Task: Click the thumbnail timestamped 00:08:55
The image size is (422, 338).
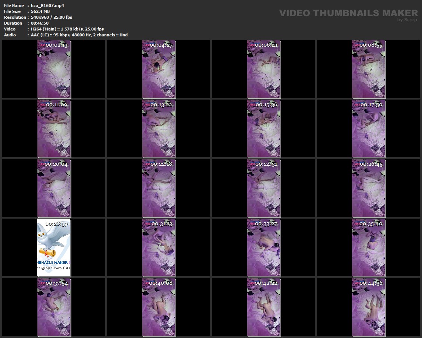Action: [369, 69]
